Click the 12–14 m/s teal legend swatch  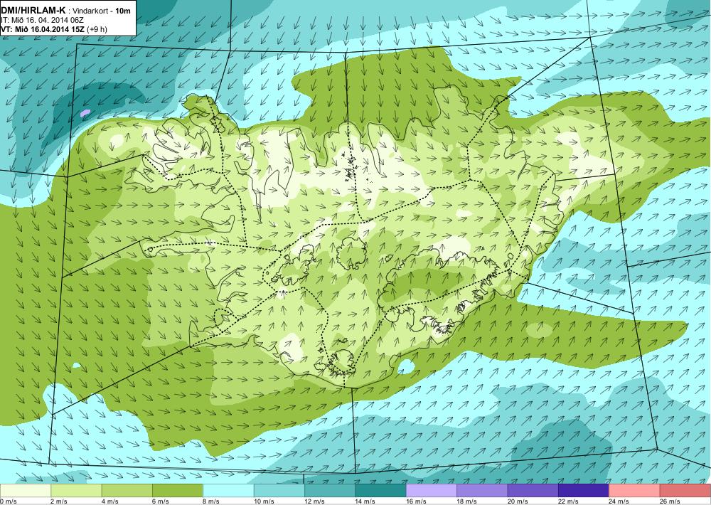(330, 491)
